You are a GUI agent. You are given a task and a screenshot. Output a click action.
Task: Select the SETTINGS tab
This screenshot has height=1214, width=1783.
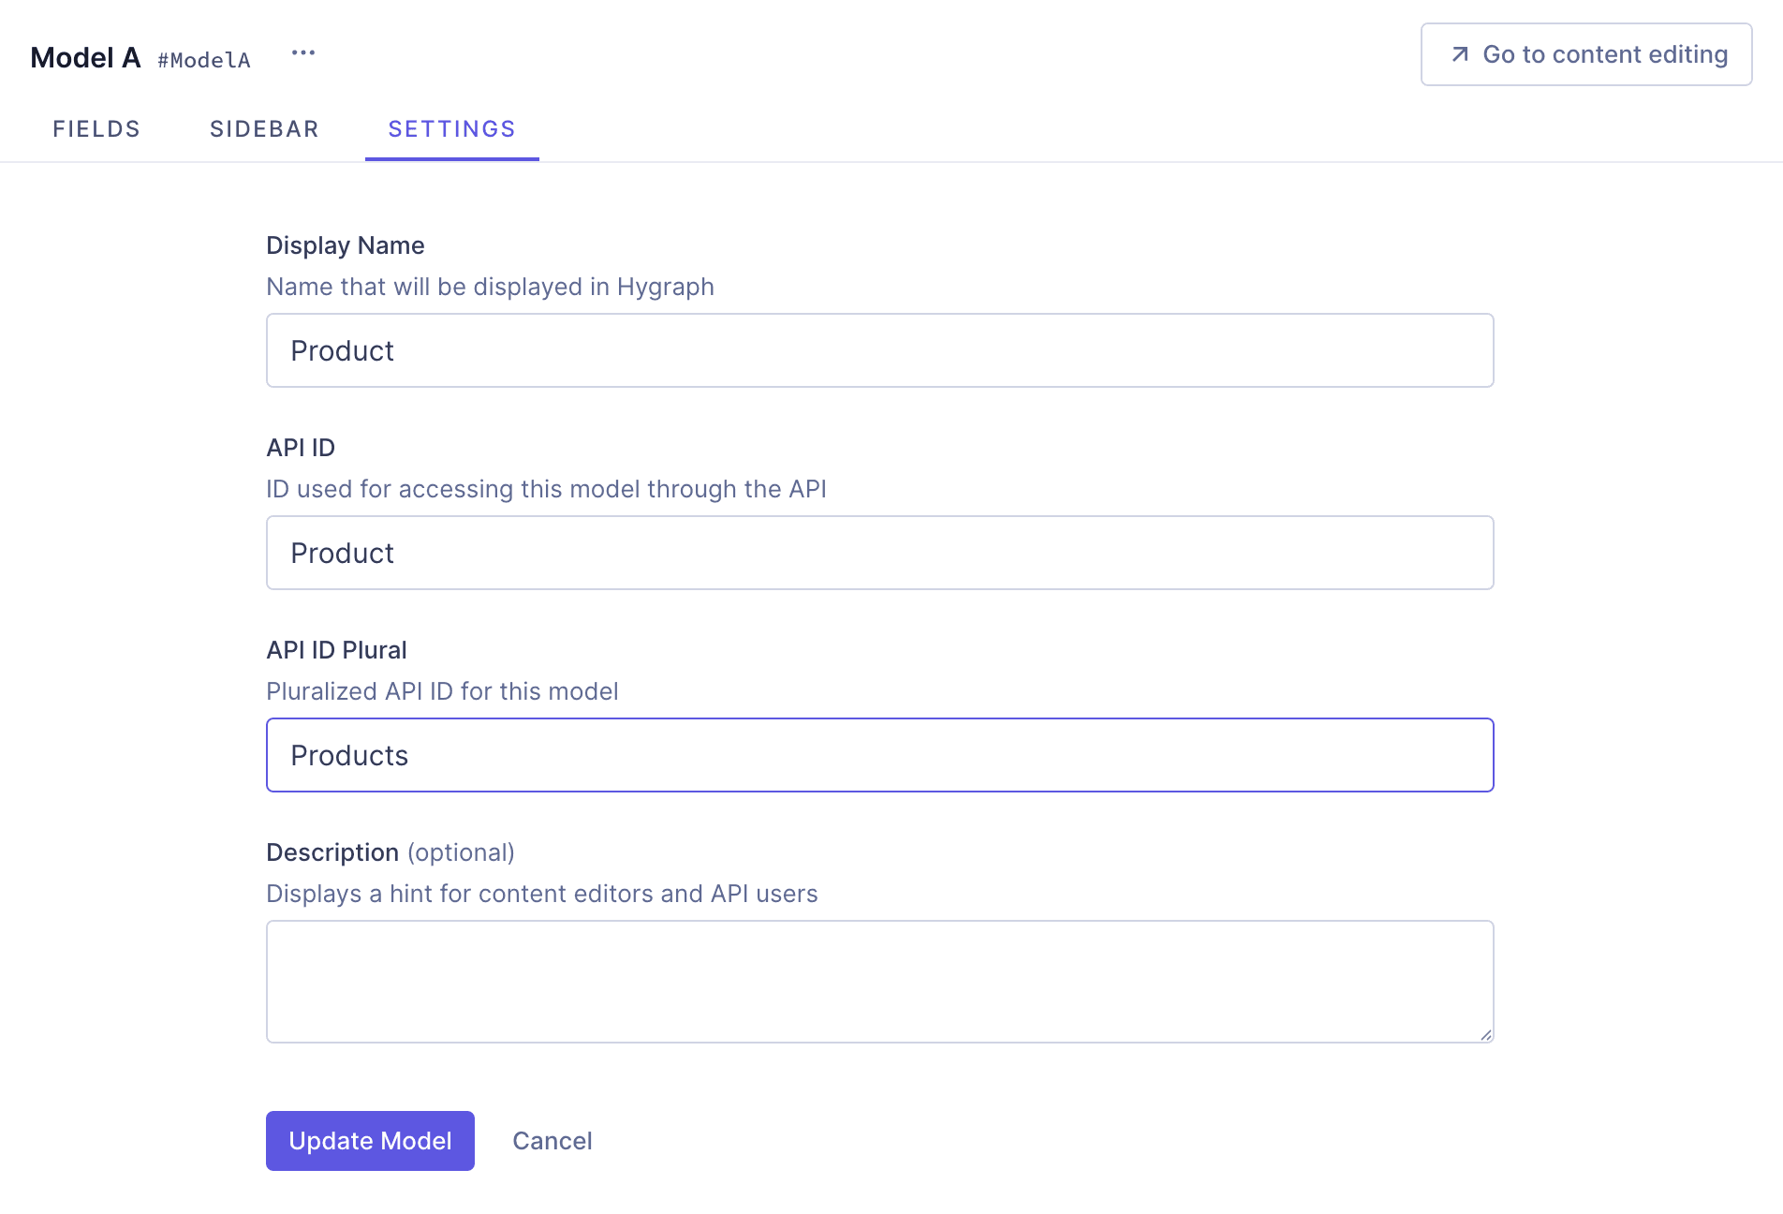(451, 129)
